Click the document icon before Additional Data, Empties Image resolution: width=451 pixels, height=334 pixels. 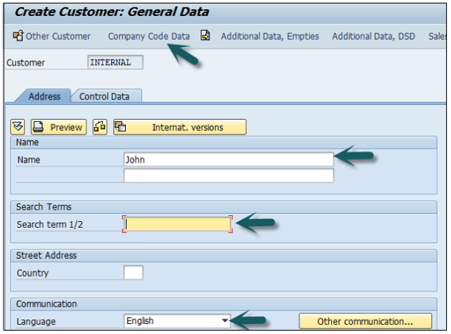click(x=205, y=36)
